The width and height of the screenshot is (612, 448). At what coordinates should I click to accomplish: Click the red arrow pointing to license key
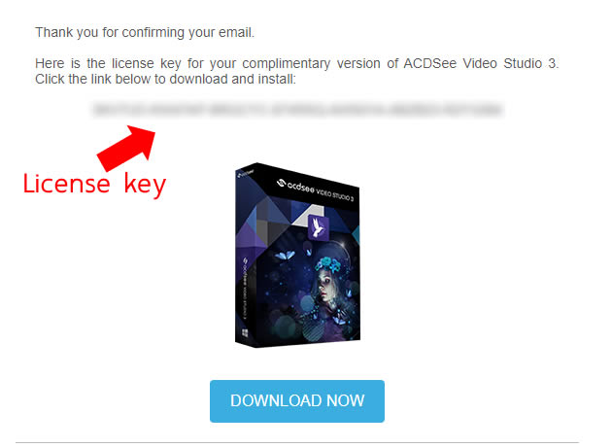(126, 148)
